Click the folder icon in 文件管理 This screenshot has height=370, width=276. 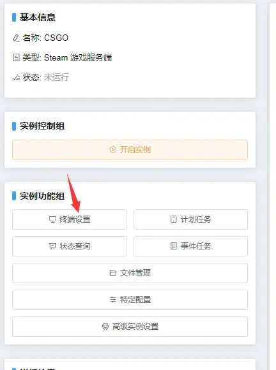click(112, 273)
